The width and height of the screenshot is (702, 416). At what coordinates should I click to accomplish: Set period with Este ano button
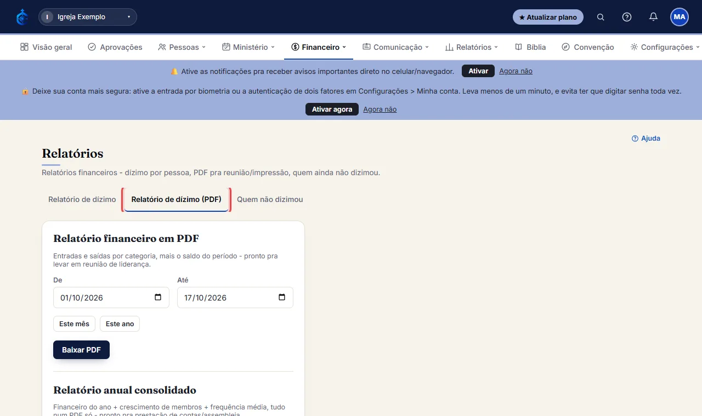pyautogui.click(x=120, y=323)
